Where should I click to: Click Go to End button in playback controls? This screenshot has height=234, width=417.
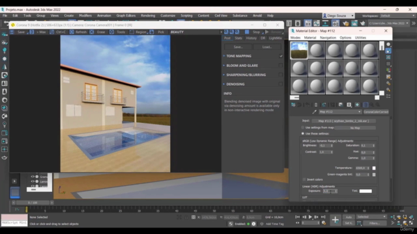click(323, 217)
